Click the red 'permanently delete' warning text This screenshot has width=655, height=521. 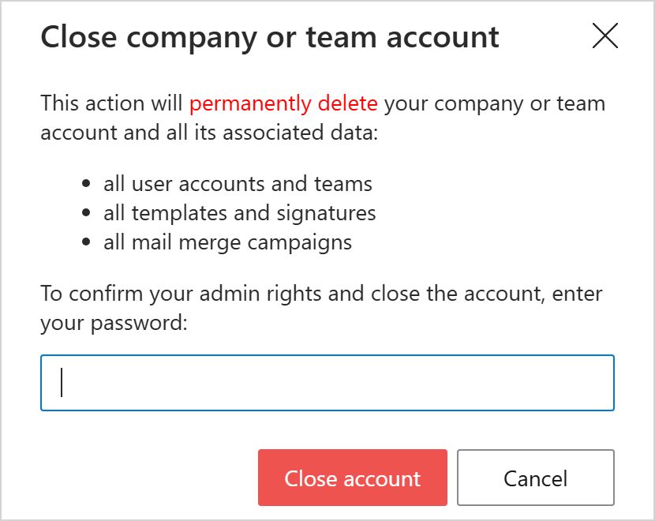click(x=283, y=103)
